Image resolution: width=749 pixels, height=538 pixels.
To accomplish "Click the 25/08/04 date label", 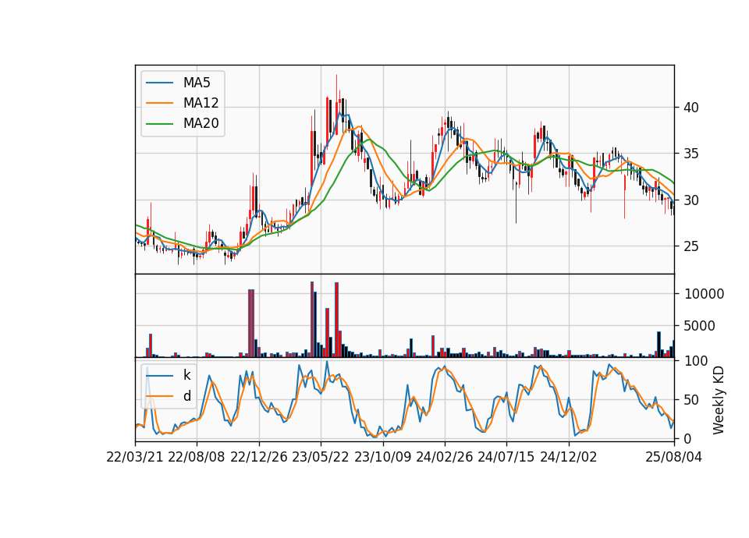I will click(673, 457).
